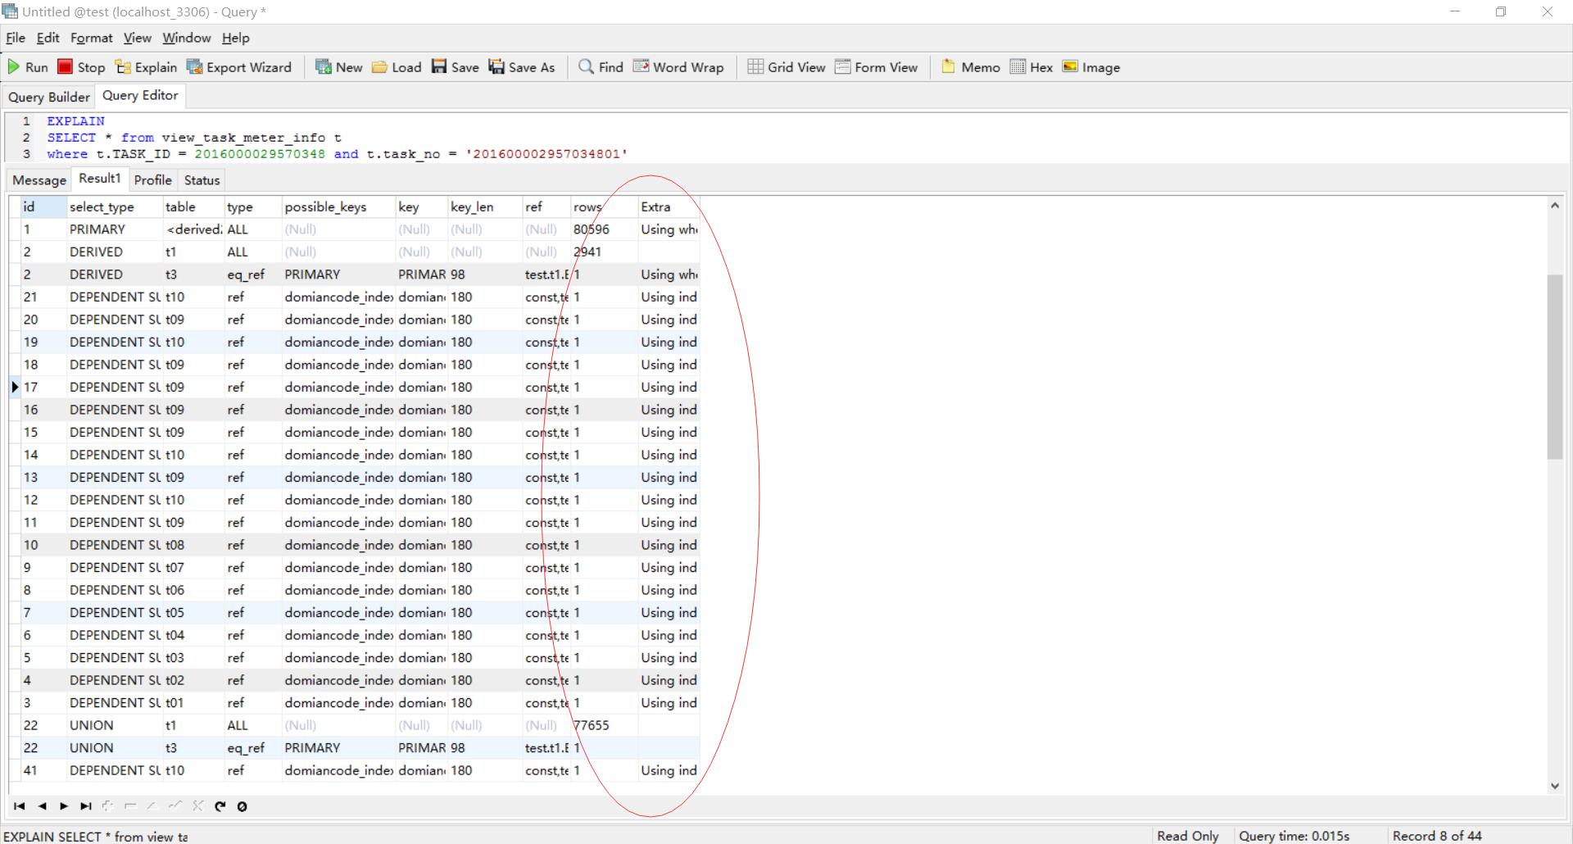
Task: Click the 'Read Only' status indicator
Action: pos(1188,836)
